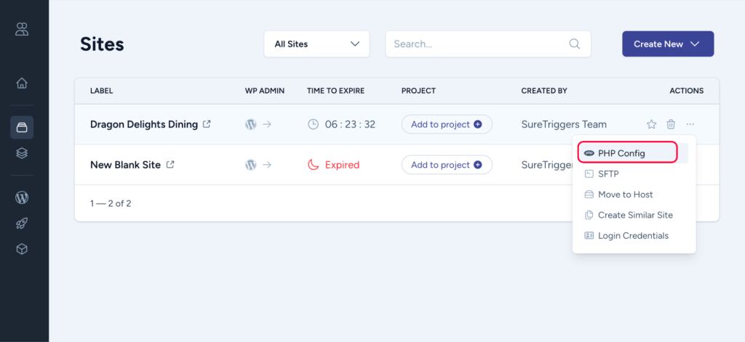Open the layers icon in sidebar
Viewport: 745px width, 342px height.
click(22, 152)
